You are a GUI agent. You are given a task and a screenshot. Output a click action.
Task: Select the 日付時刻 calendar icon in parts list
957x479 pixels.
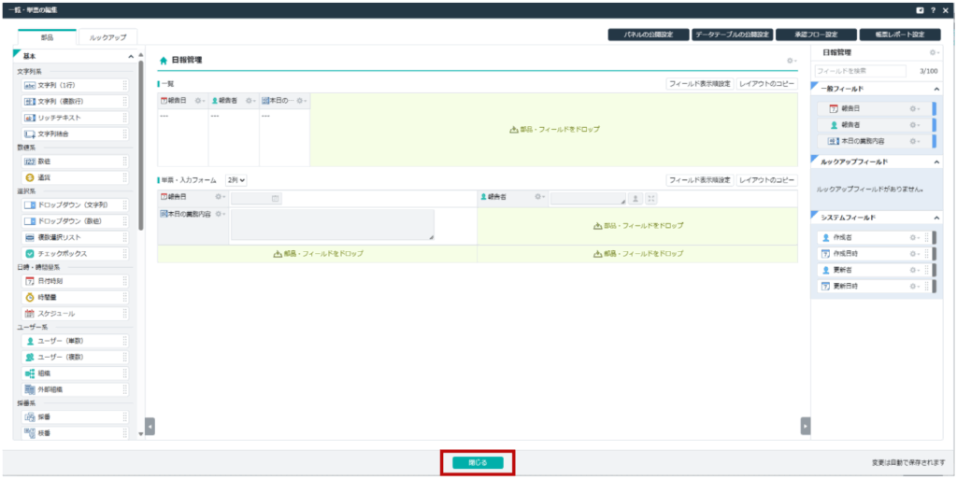click(29, 281)
